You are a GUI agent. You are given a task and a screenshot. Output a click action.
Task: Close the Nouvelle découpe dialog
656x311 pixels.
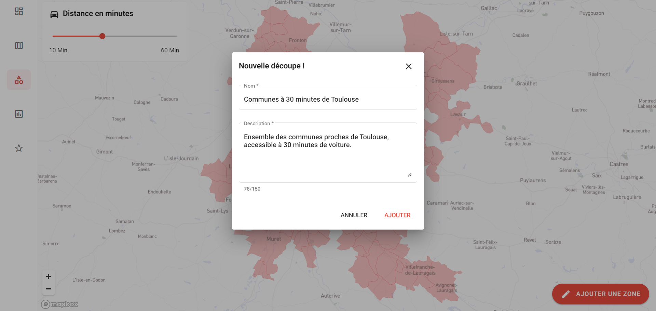click(x=409, y=66)
